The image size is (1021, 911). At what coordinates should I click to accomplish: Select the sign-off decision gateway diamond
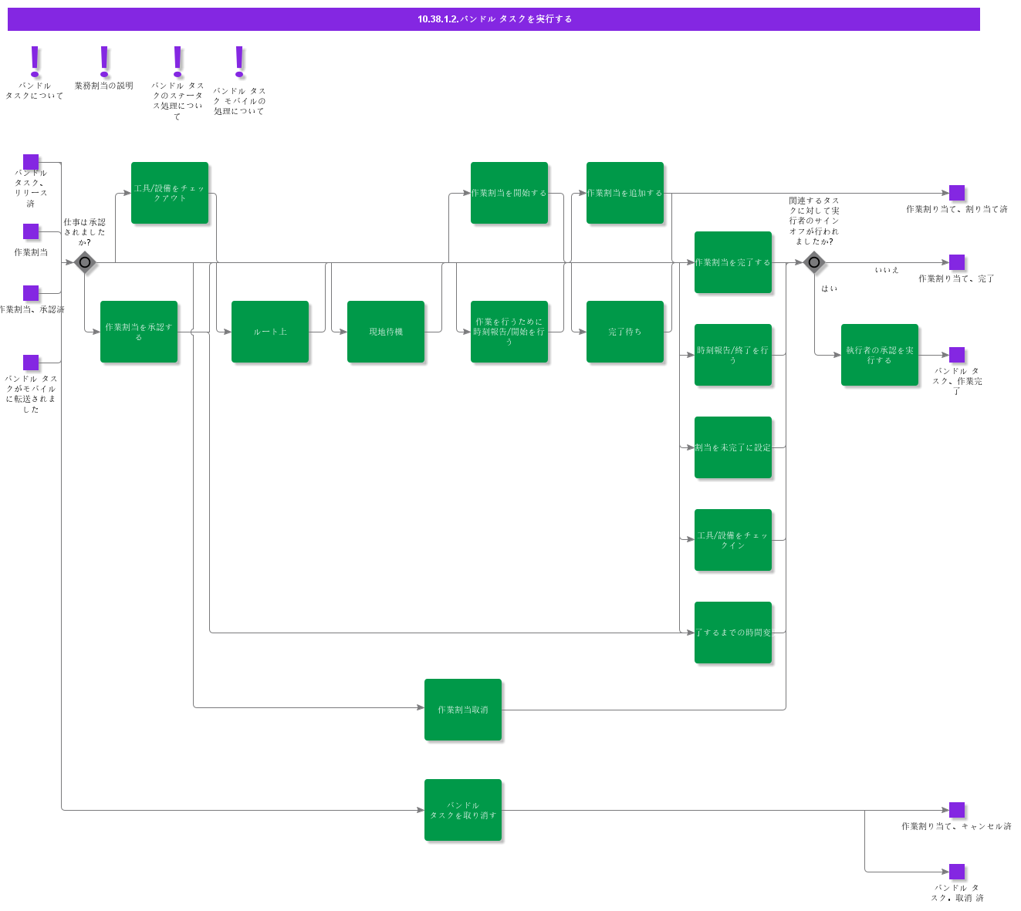click(813, 262)
